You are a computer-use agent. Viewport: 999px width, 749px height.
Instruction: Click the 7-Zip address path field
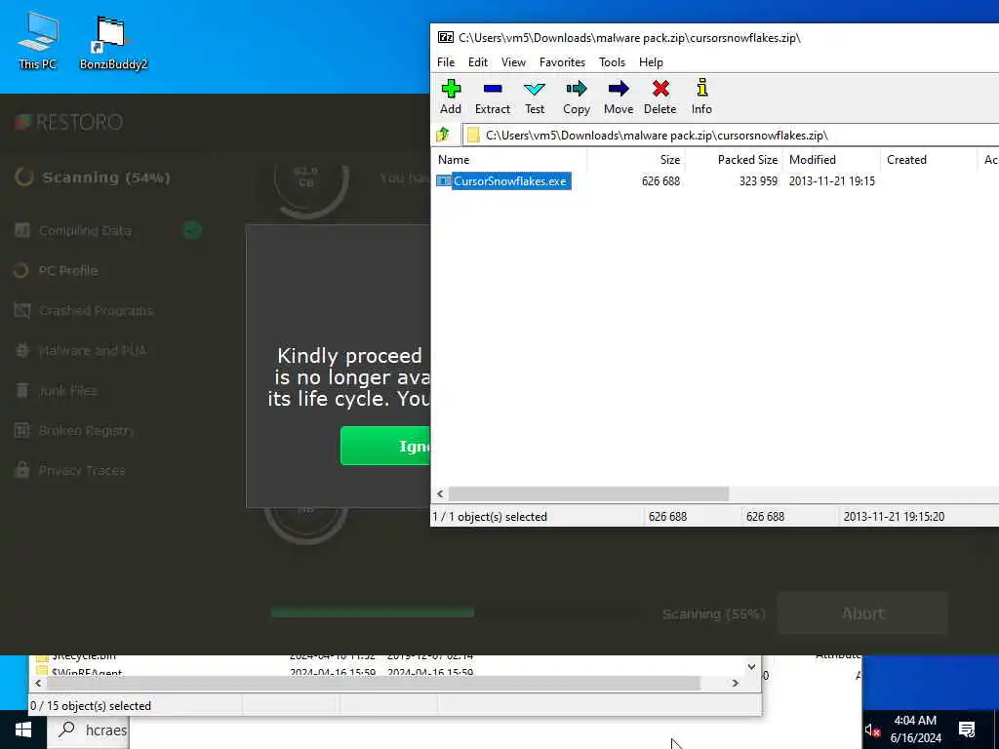pos(730,135)
